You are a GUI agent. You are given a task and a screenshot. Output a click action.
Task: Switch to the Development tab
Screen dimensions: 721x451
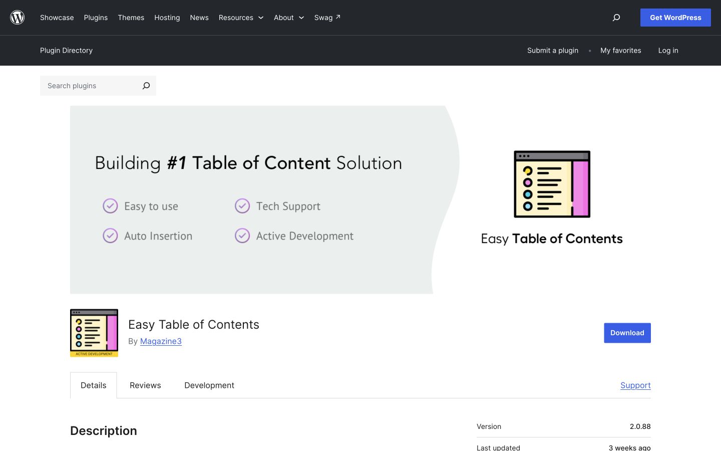209,385
